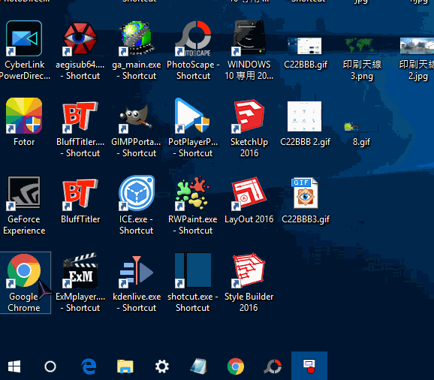The image size is (434, 380).
Task: Open the Windows Start menu
Action: [14, 366]
